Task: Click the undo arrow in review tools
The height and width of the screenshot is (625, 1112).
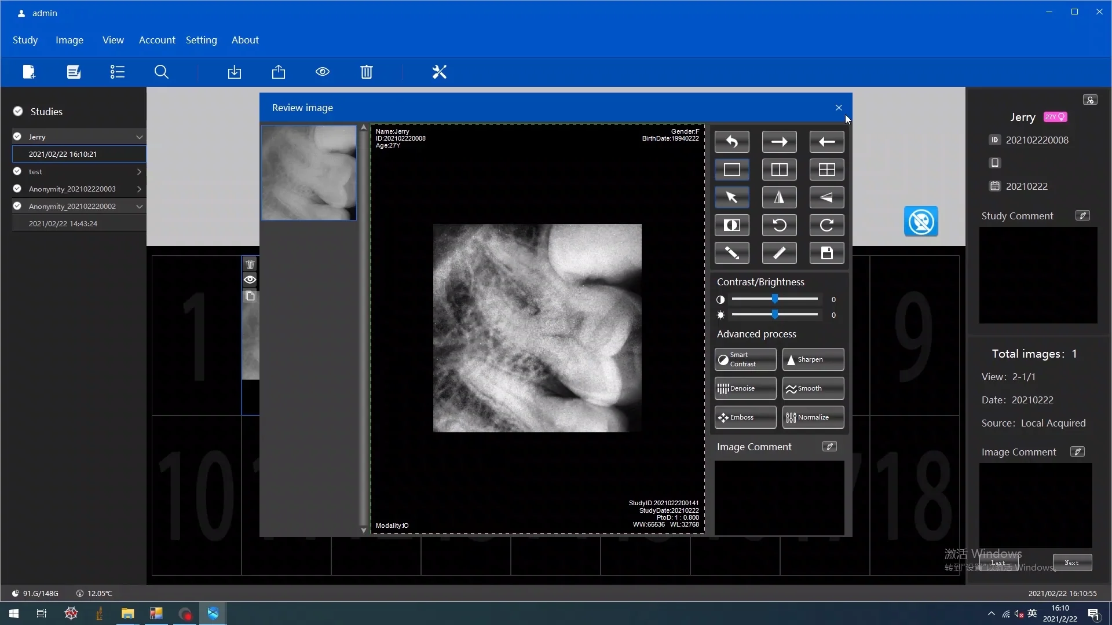Action: (x=731, y=142)
